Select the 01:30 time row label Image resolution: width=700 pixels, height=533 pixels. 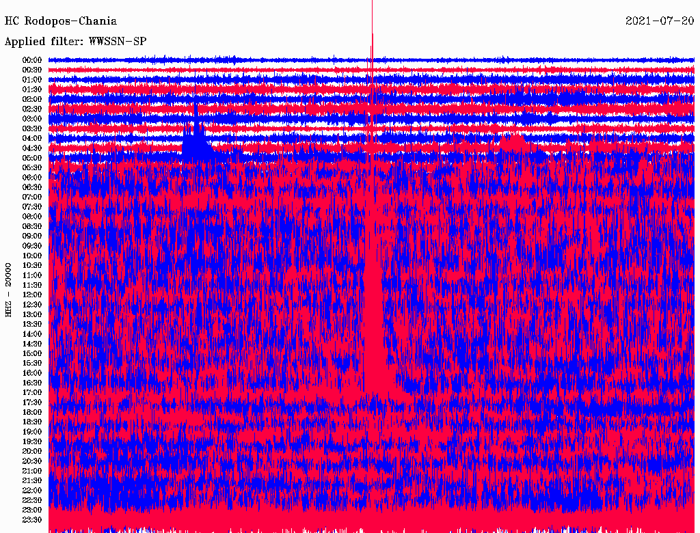pyautogui.click(x=32, y=90)
